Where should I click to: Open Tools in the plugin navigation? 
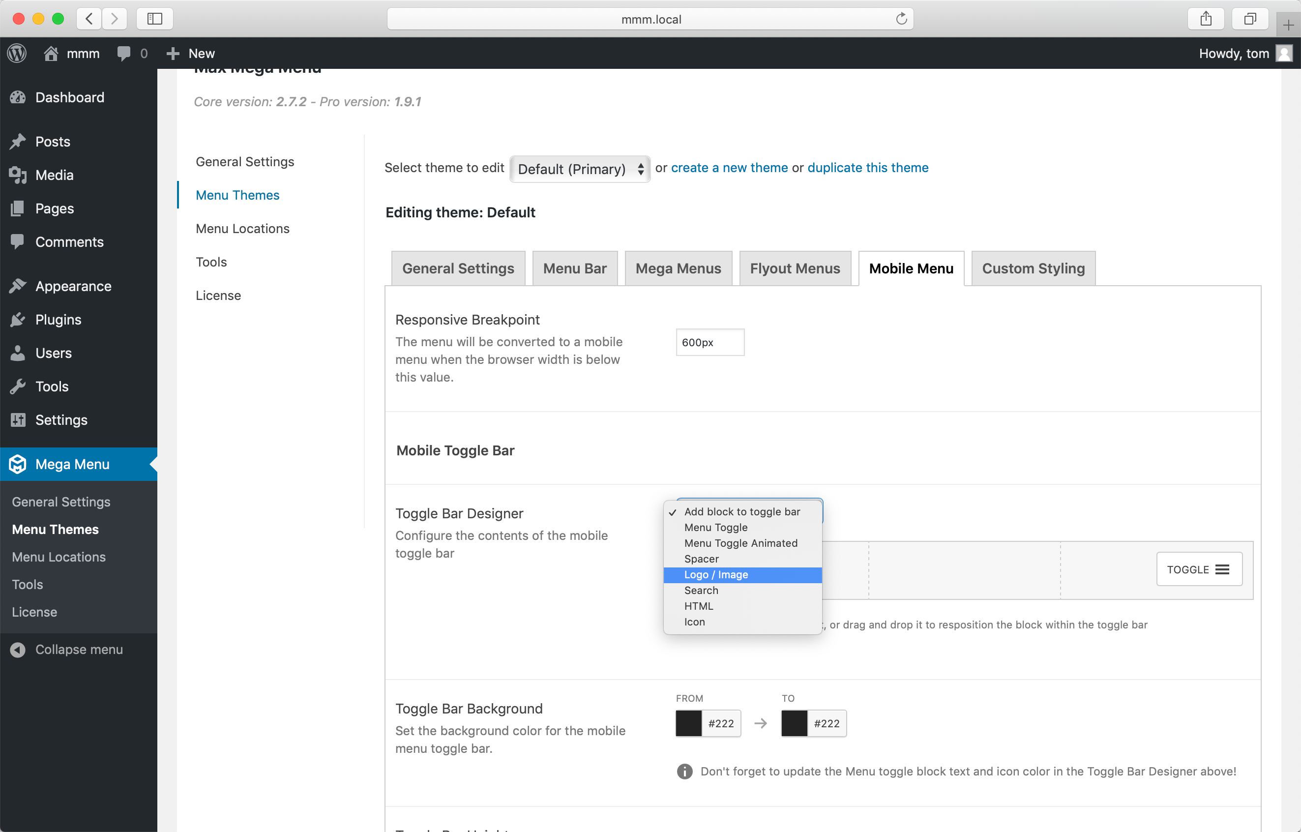tap(211, 262)
